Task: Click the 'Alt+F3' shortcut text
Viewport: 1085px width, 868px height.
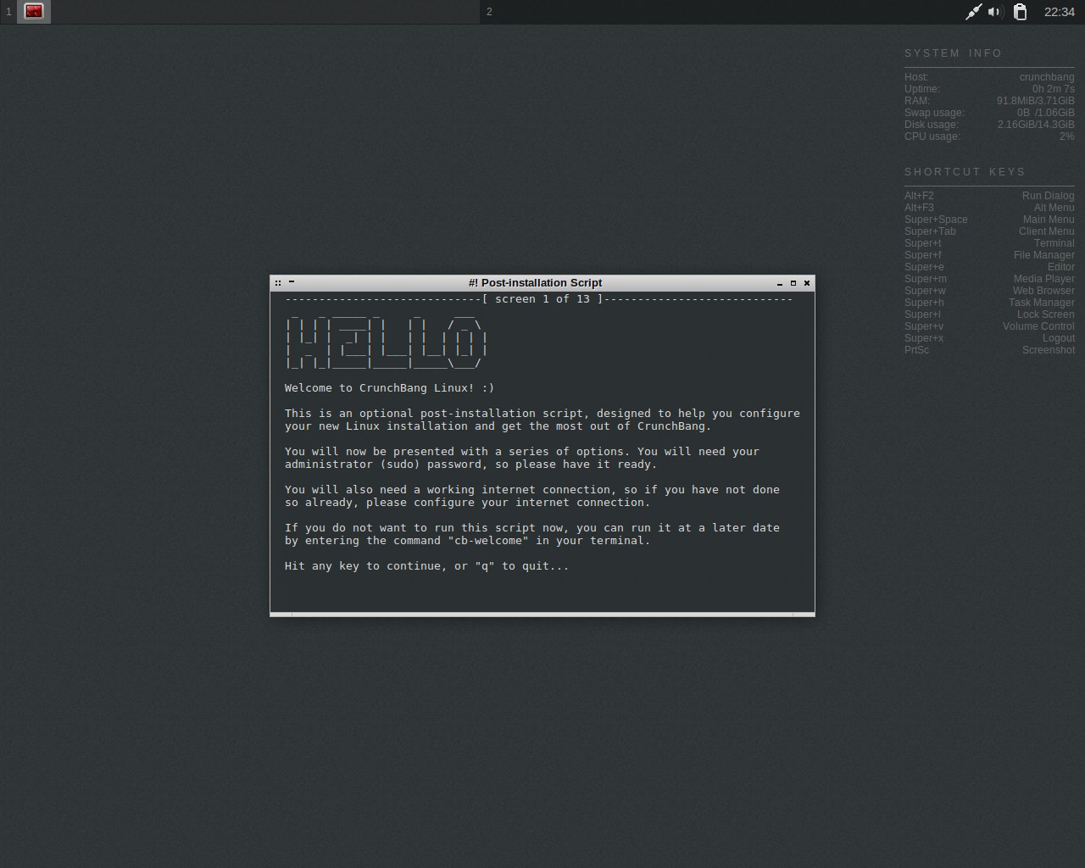Action: [919, 208]
